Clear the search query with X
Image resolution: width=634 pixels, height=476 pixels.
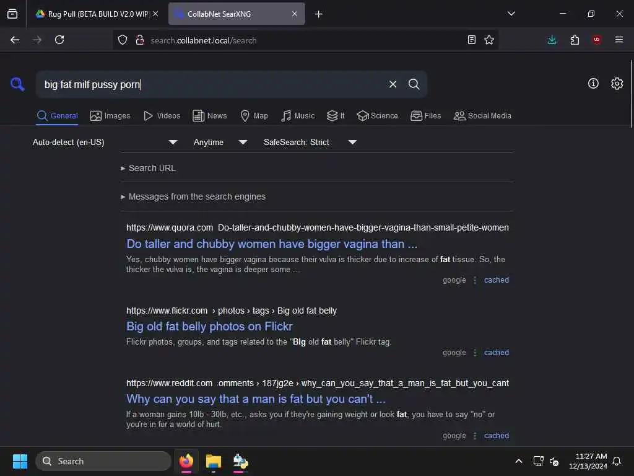coord(393,84)
